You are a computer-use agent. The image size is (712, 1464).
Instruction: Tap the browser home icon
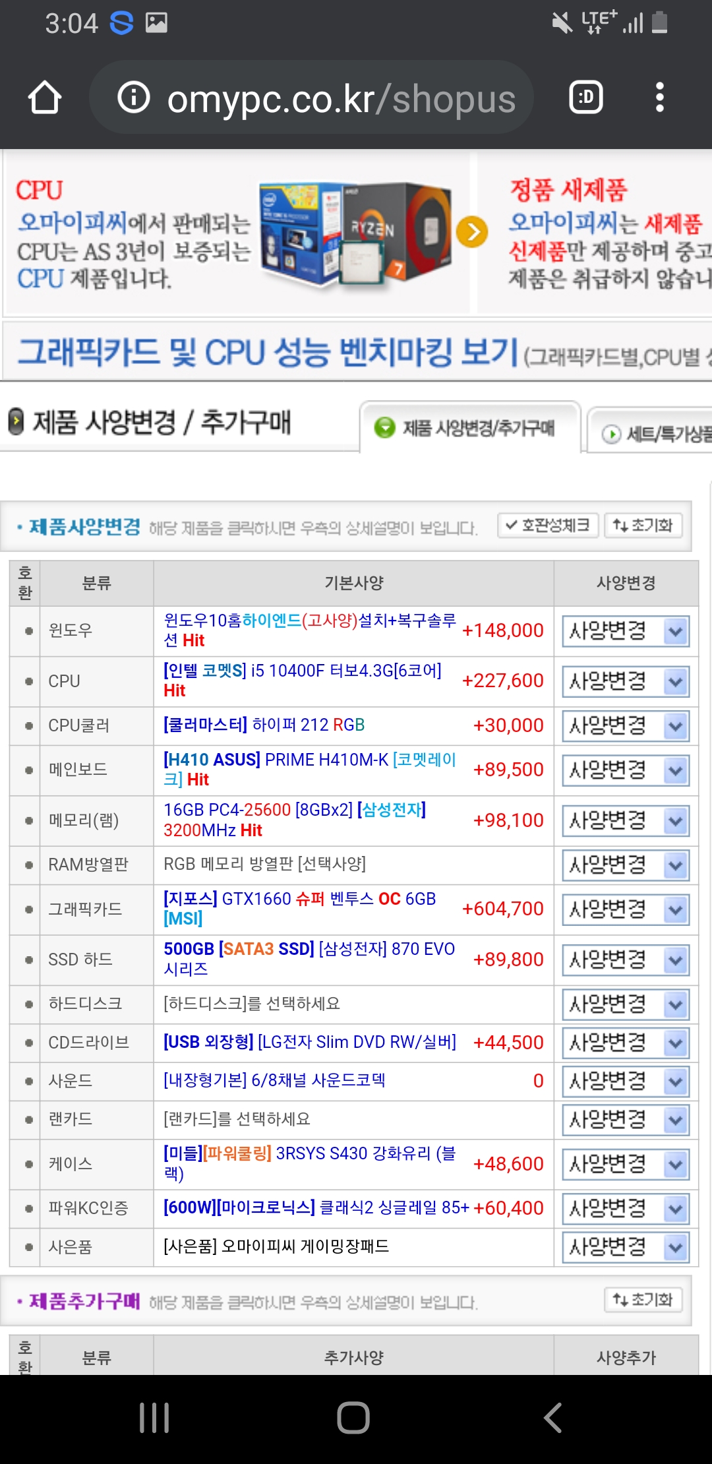(45, 98)
